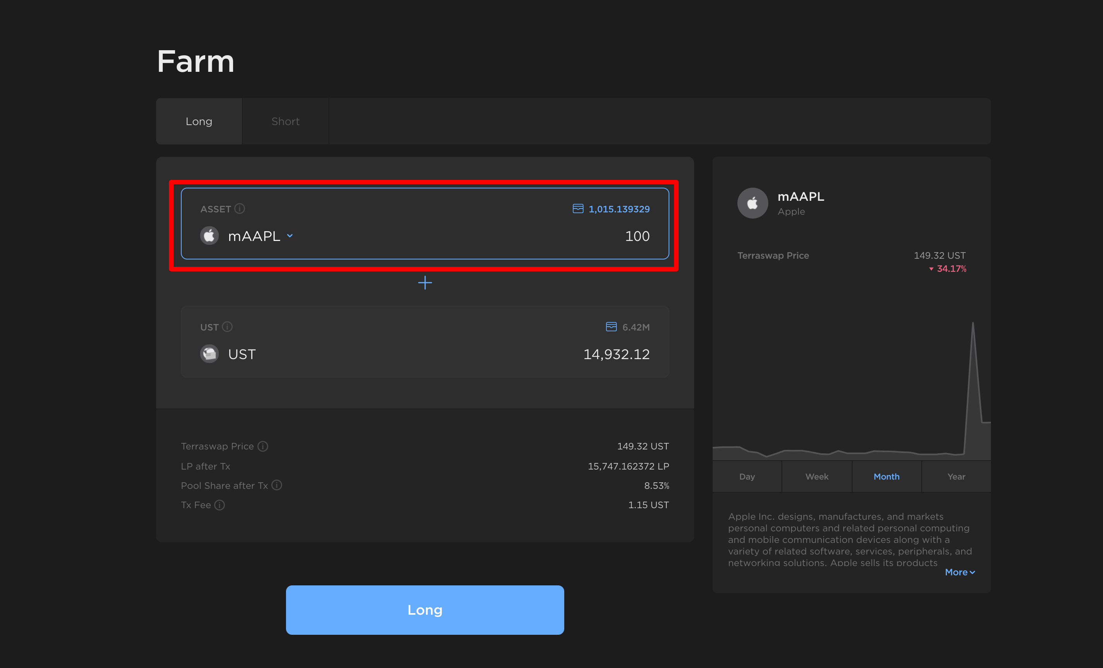
Task: Click the Apple logo beside mAAPL selector
Action: click(209, 236)
